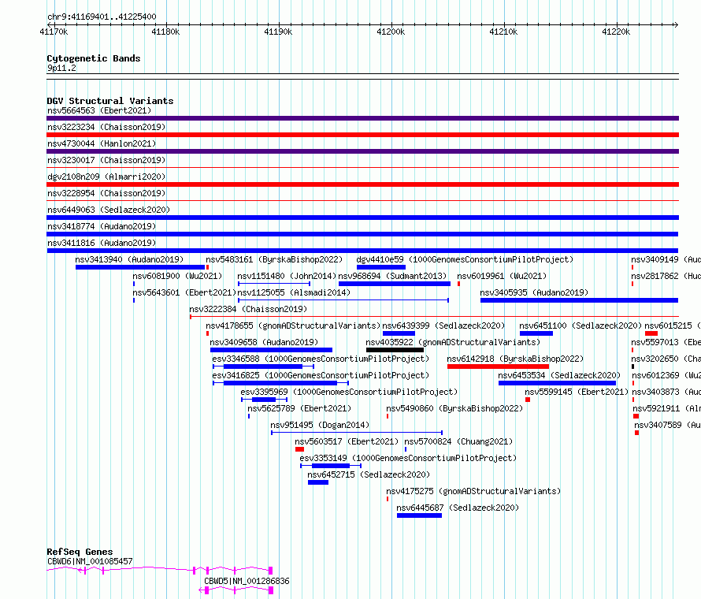Click the nsv5483161 (ByrskaBishop2022) label
The image size is (701, 599).
click(274, 259)
